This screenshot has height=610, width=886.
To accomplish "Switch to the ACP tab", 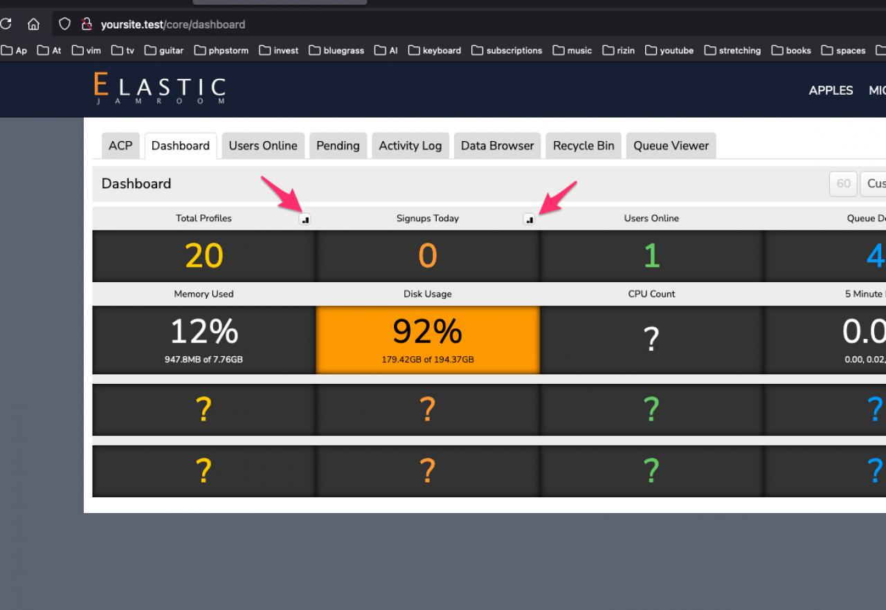I will pyautogui.click(x=120, y=146).
